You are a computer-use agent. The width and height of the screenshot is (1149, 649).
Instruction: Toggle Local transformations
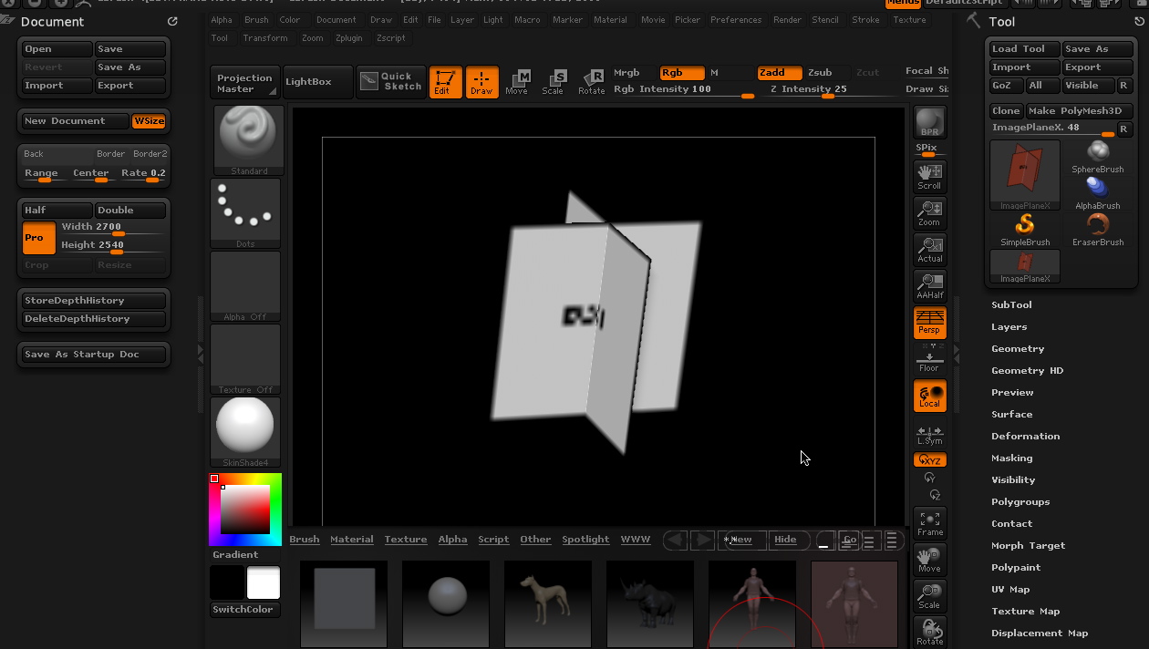[929, 396]
